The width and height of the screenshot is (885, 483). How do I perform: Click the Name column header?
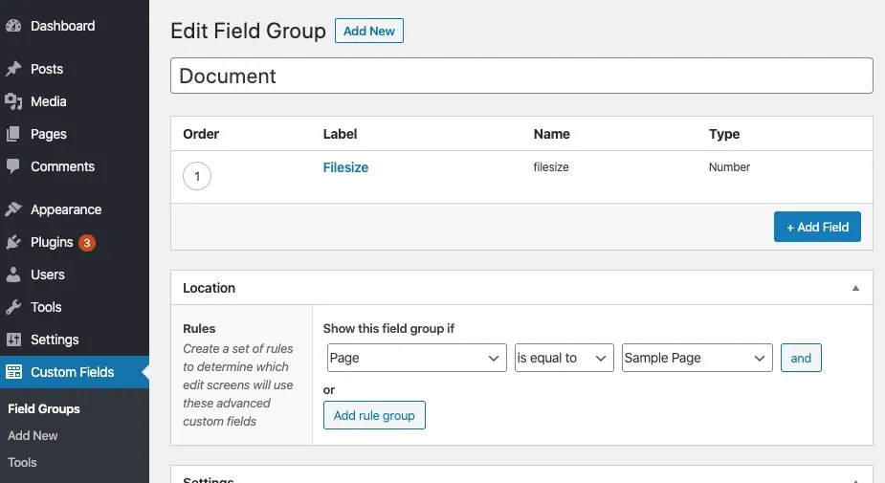click(551, 134)
